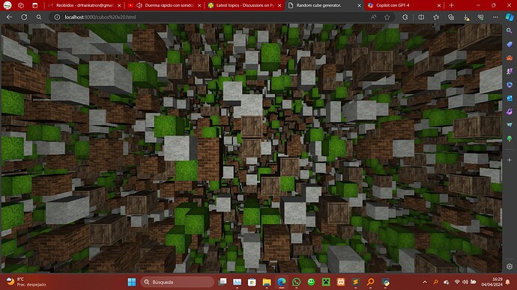Open Downloads icon
The height and width of the screenshot is (290, 517).
466,17
